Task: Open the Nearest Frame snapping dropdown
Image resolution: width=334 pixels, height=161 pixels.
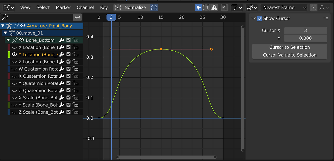Action: tap(284, 8)
